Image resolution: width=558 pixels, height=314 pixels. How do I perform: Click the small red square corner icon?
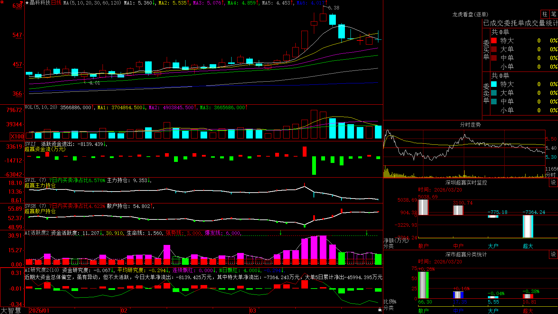[x=2, y=2]
